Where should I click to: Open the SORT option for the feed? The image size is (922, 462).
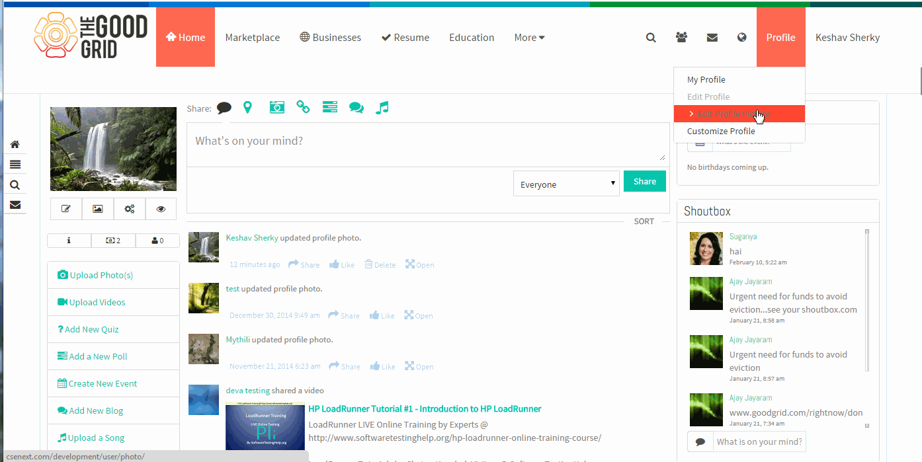(644, 221)
